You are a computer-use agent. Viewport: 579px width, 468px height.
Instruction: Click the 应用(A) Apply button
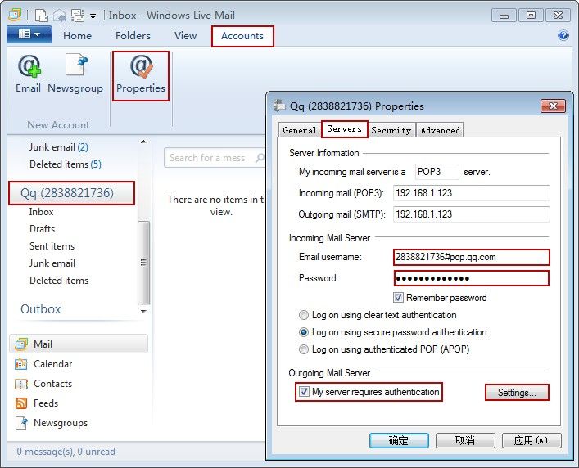pyautogui.click(x=532, y=440)
